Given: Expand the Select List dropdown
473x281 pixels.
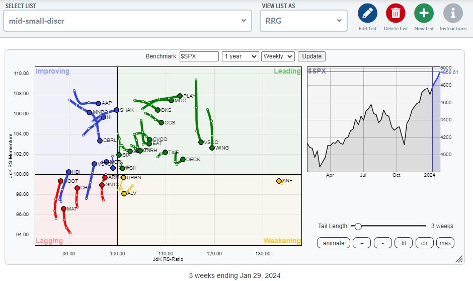Looking at the screenshot, I should [127, 21].
